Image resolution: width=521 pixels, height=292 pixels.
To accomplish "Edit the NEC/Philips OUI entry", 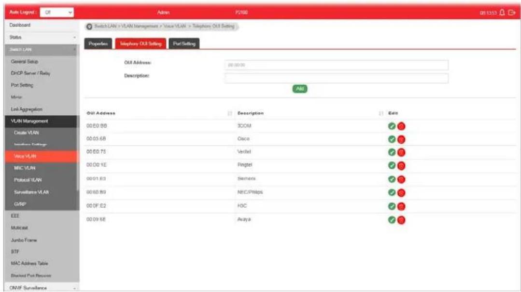I will click(x=392, y=192).
